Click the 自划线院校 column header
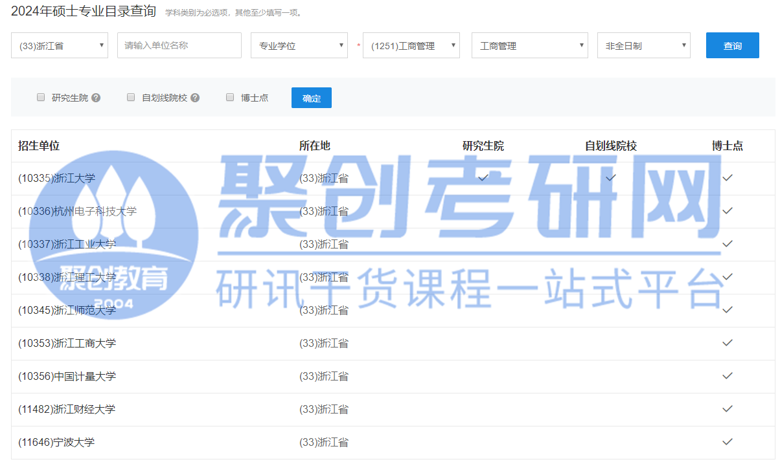 click(611, 146)
